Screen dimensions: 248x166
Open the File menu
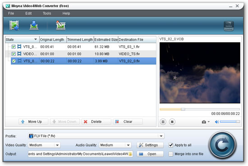pyautogui.click(x=11, y=13)
